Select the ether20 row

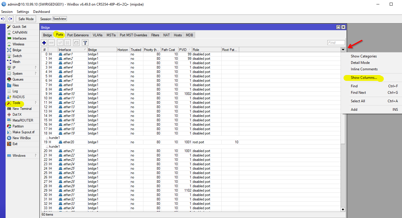pyautogui.click(x=68, y=142)
